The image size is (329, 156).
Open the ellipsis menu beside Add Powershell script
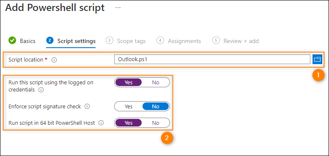(x=118, y=8)
